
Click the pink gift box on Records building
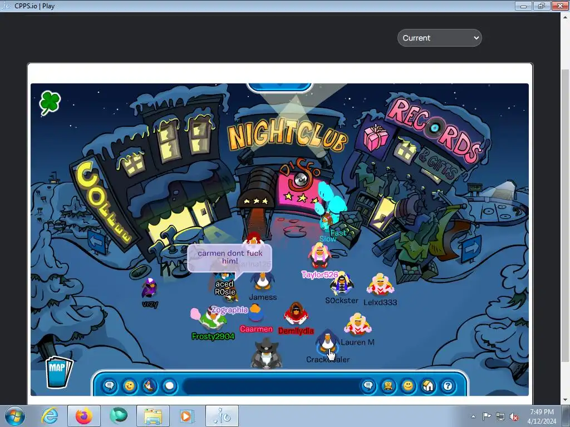pos(376,137)
